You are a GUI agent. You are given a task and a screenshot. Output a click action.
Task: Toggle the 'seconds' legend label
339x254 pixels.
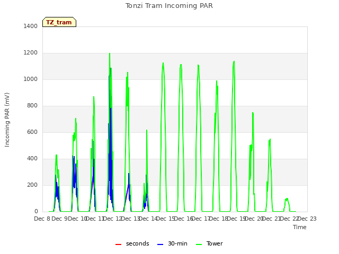(138, 243)
